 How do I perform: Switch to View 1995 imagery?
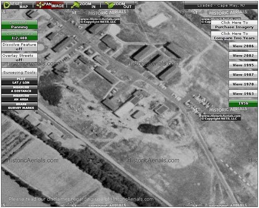point(243,65)
